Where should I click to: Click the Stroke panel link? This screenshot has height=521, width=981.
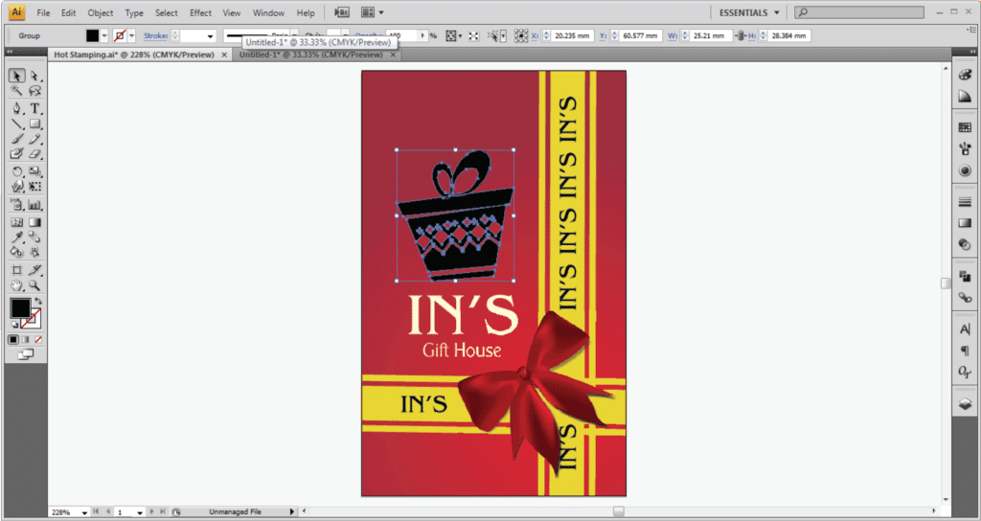point(154,35)
